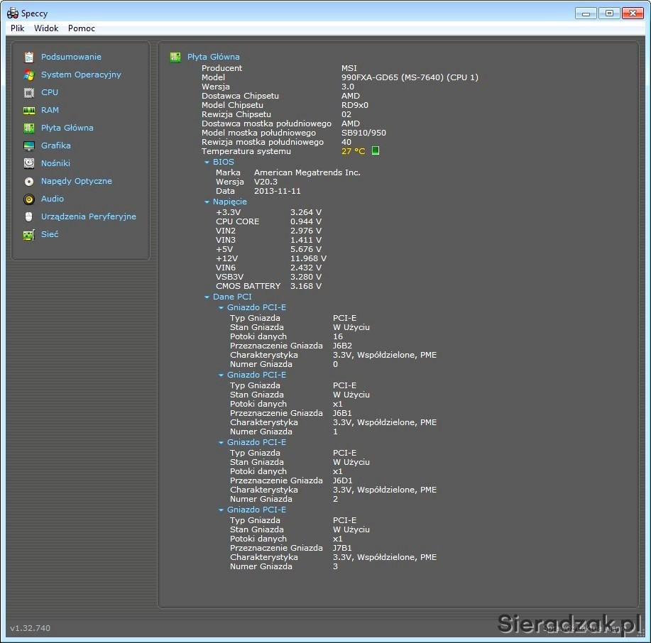Click the Speccy app icon in title bar

tap(13, 13)
